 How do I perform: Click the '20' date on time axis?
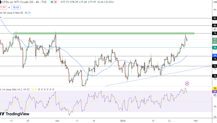pos(28,121)
